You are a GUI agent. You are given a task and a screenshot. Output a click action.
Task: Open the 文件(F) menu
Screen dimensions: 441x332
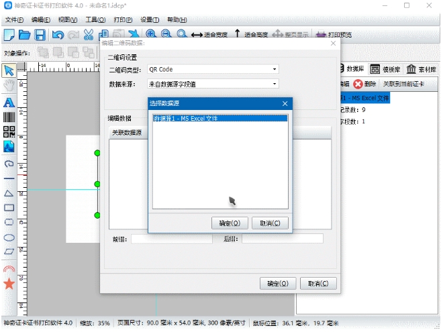coord(14,19)
